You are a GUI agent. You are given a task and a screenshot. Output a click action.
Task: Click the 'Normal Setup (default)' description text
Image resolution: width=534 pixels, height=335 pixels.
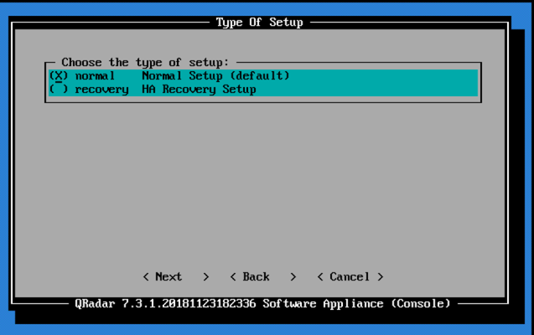pyautogui.click(x=215, y=76)
